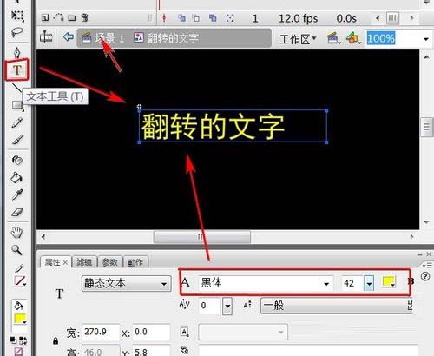Open the 黑体 font dropdown
The height and width of the screenshot is (356, 434).
pos(266,283)
